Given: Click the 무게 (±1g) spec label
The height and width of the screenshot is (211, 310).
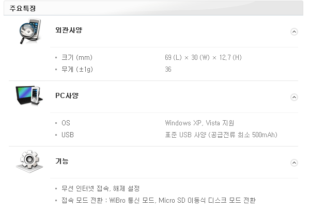Looking at the screenshot, I should 77,69.
